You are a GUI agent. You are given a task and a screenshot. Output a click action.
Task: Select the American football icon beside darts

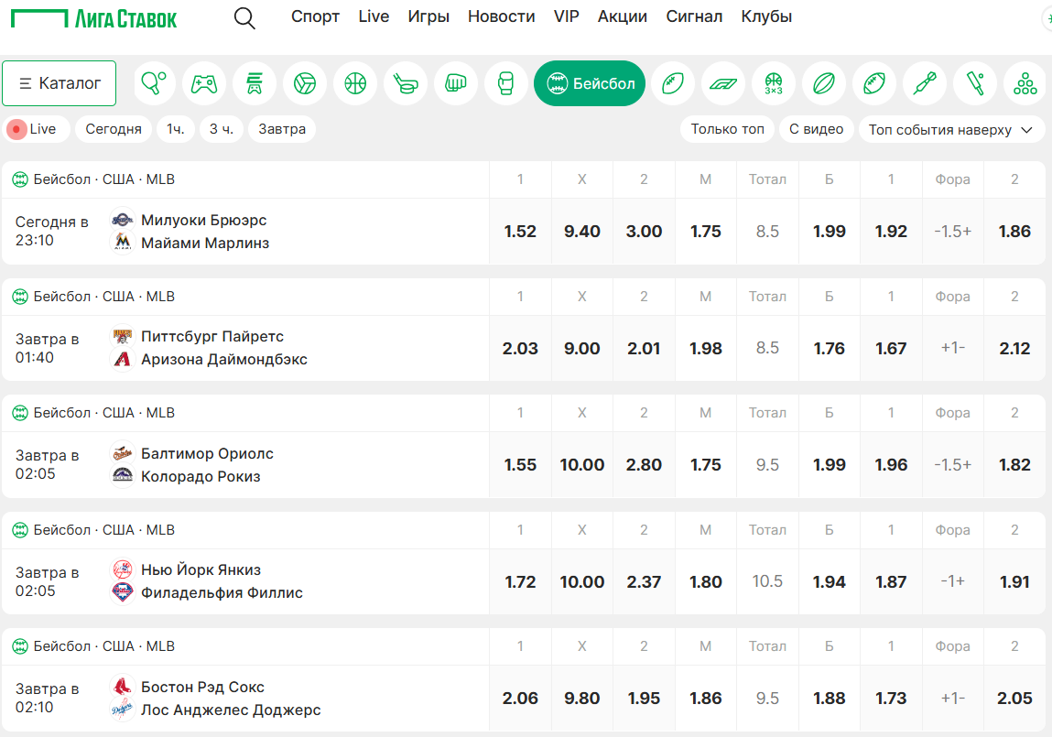(x=874, y=83)
